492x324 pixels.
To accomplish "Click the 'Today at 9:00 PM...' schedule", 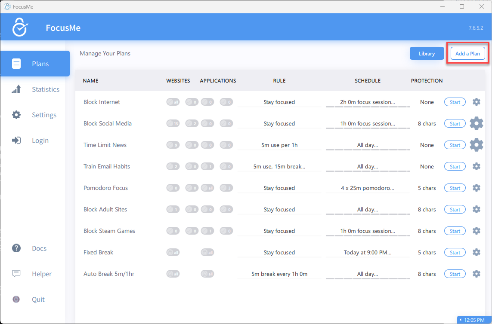I will 368,252.
